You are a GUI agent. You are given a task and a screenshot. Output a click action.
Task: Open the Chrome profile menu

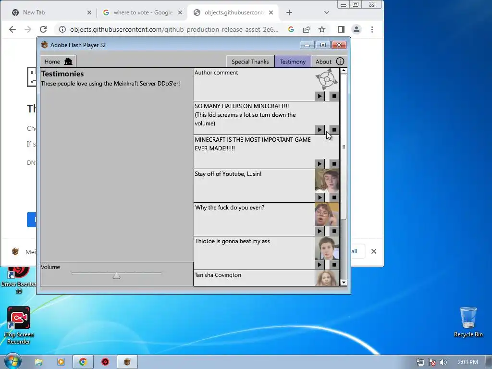pos(357,29)
